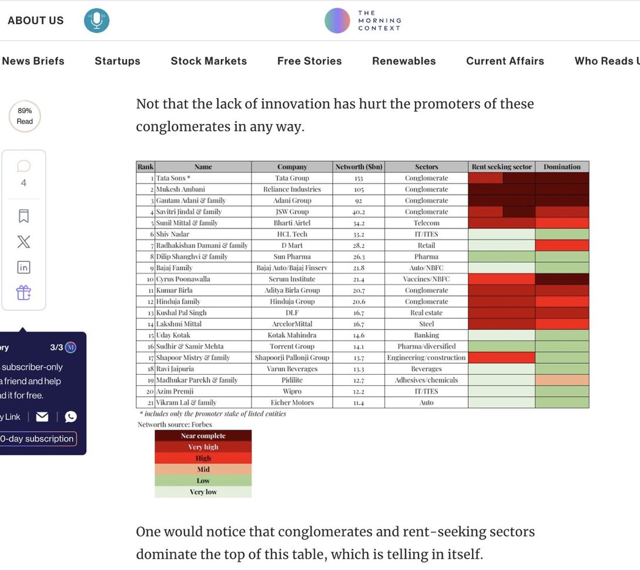The image size is (640, 570).
Task: Click 'Cyrus Poonawalla' name cell
Action: coord(203,279)
